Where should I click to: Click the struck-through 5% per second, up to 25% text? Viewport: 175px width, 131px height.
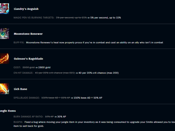[x=71, y=17]
